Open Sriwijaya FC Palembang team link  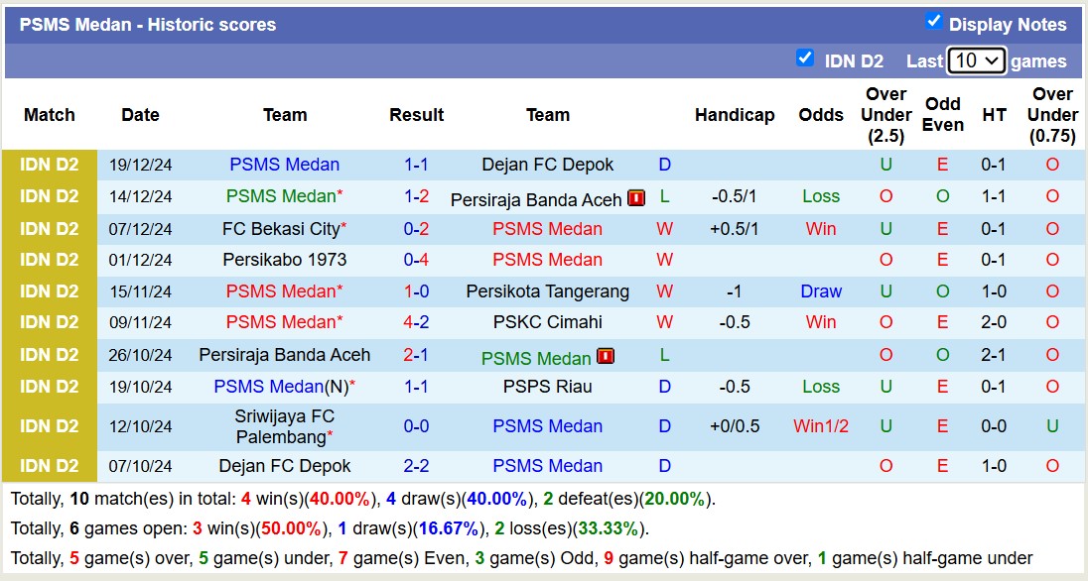tap(285, 426)
